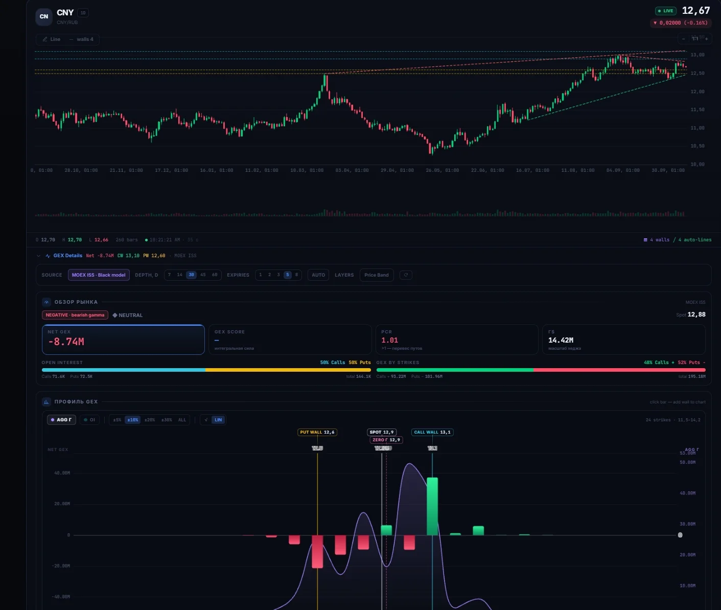
Task: Toggle the LIVE status badge
Action: pos(666,11)
